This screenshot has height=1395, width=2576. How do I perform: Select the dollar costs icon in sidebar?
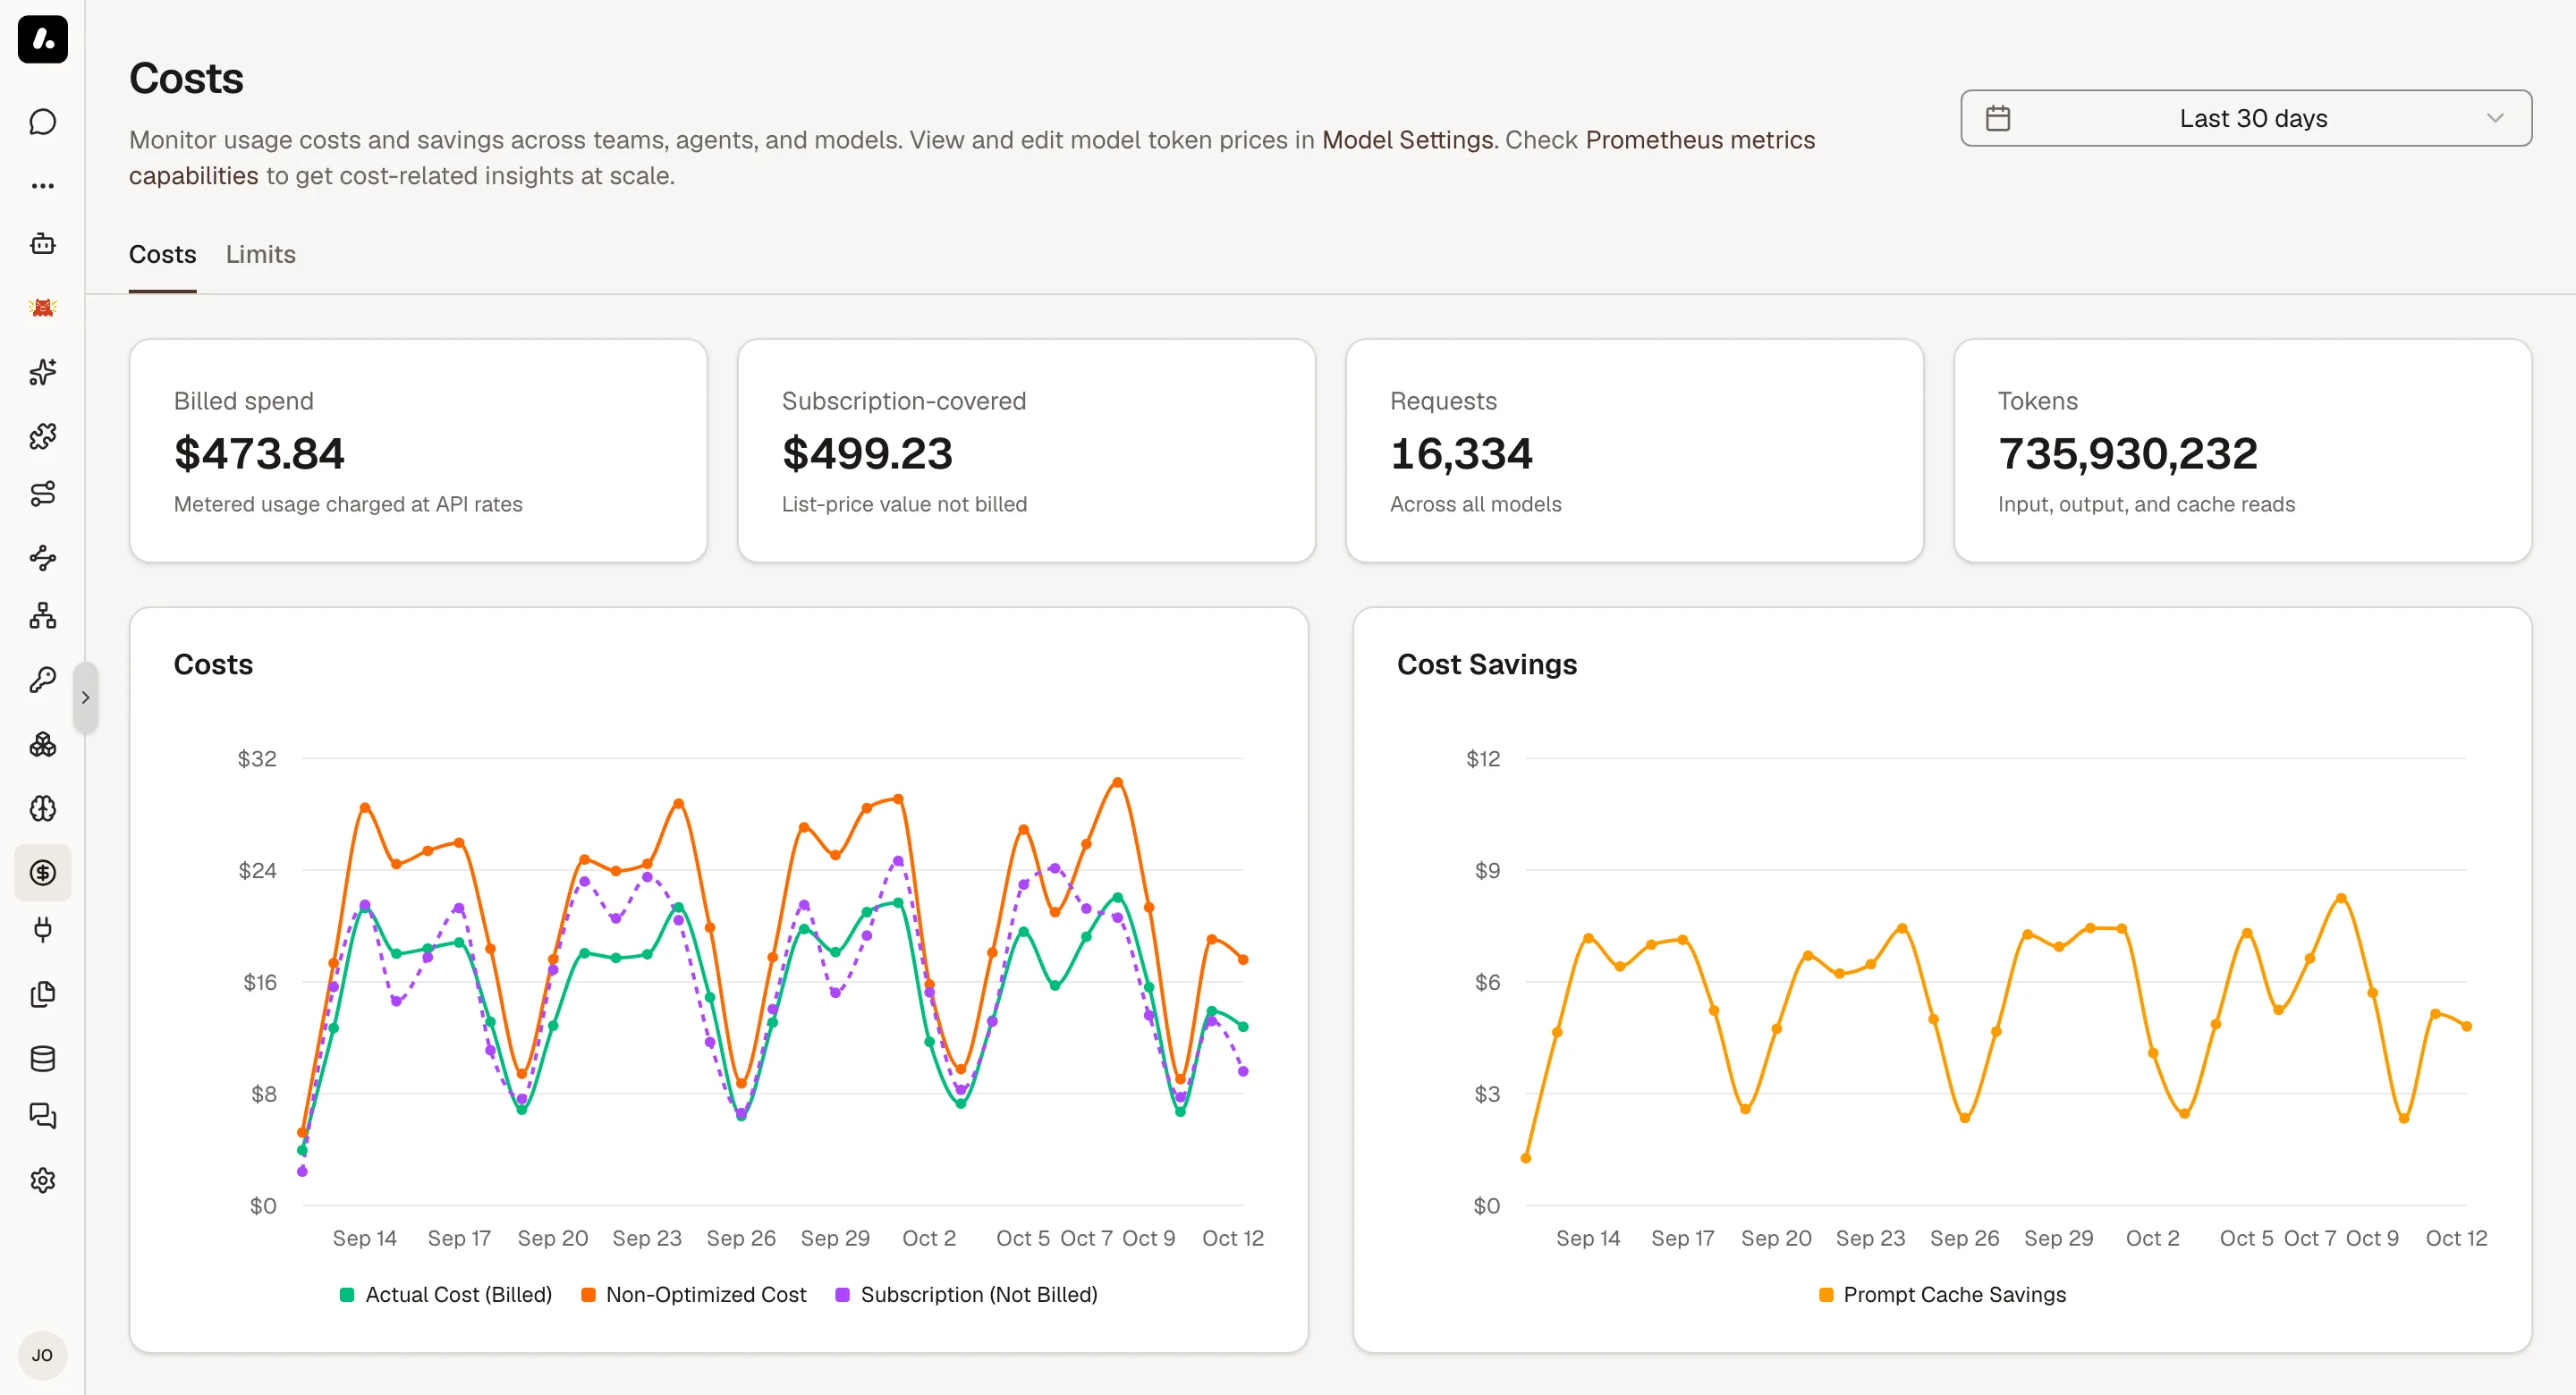pos(42,872)
